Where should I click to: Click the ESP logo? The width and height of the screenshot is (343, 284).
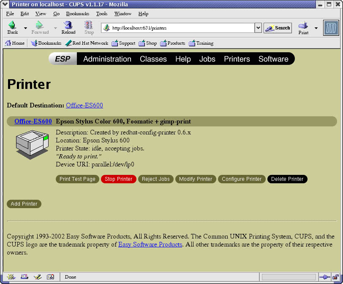tap(63, 59)
